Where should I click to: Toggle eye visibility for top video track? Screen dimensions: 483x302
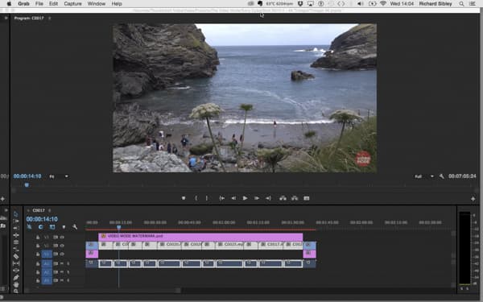tap(62, 238)
